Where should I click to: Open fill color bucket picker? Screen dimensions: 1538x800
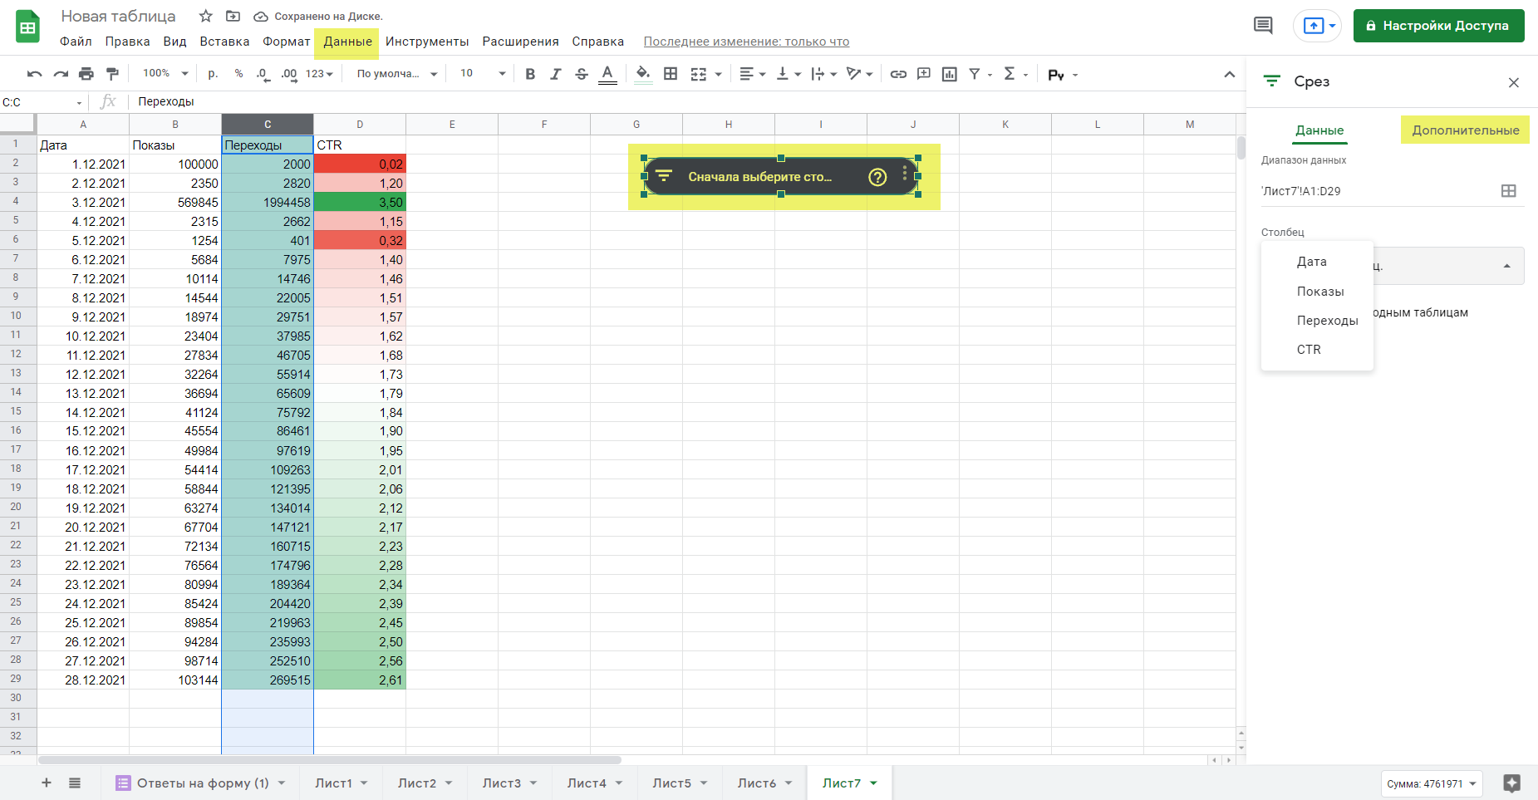643,74
